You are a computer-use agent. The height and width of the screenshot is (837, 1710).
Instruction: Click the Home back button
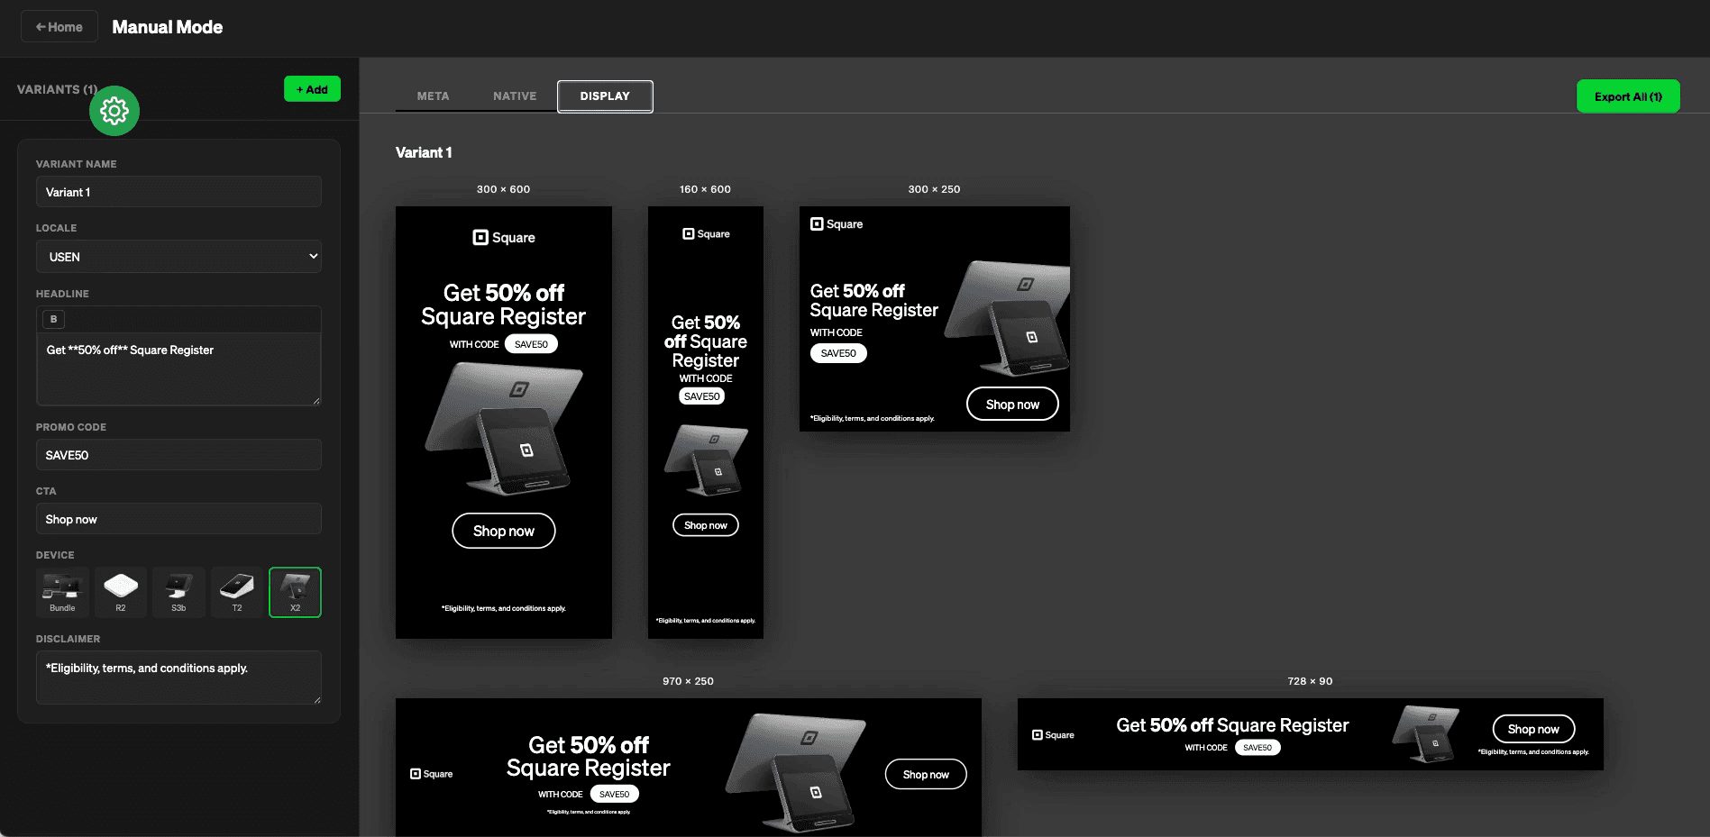click(59, 27)
